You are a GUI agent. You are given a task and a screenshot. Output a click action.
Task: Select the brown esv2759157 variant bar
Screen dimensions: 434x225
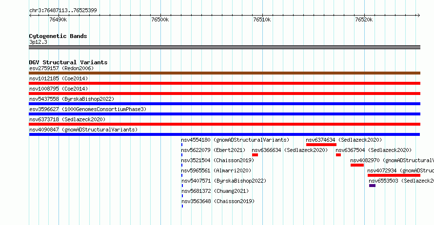(x=224, y=73)
